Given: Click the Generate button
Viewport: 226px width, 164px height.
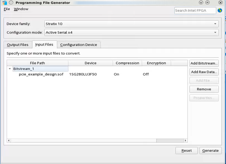Looking at the screenshot, I should [x=210, y=151].
